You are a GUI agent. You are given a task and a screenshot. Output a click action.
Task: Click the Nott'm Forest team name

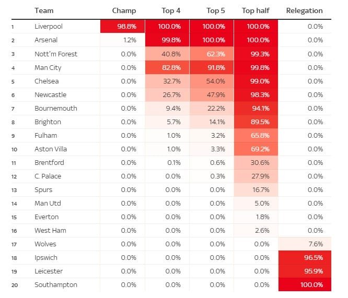click(x=55, y=54)
